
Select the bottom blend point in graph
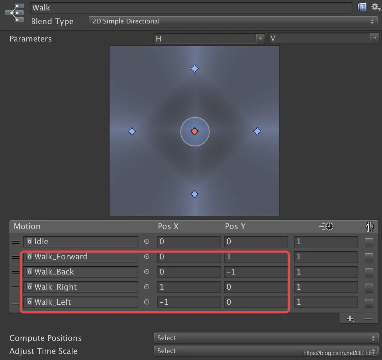point(194,194)
